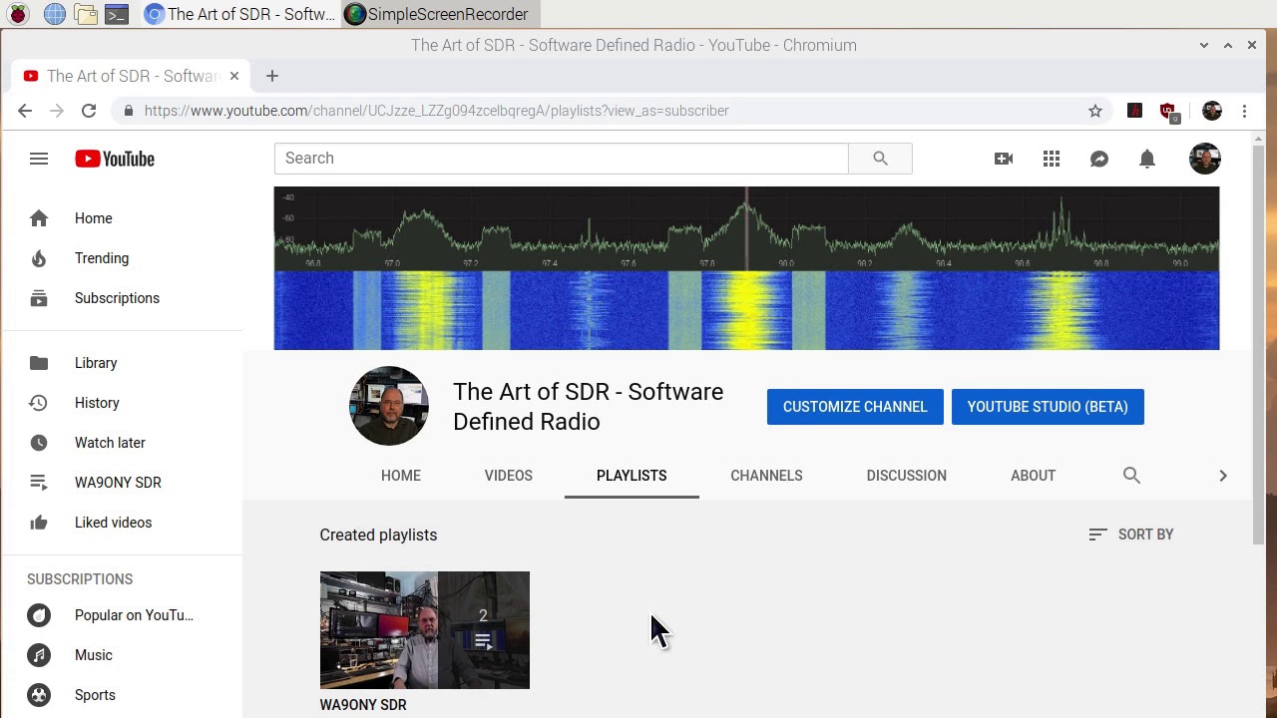Click the WA9ONY SDR playlist title

point(363,705)
